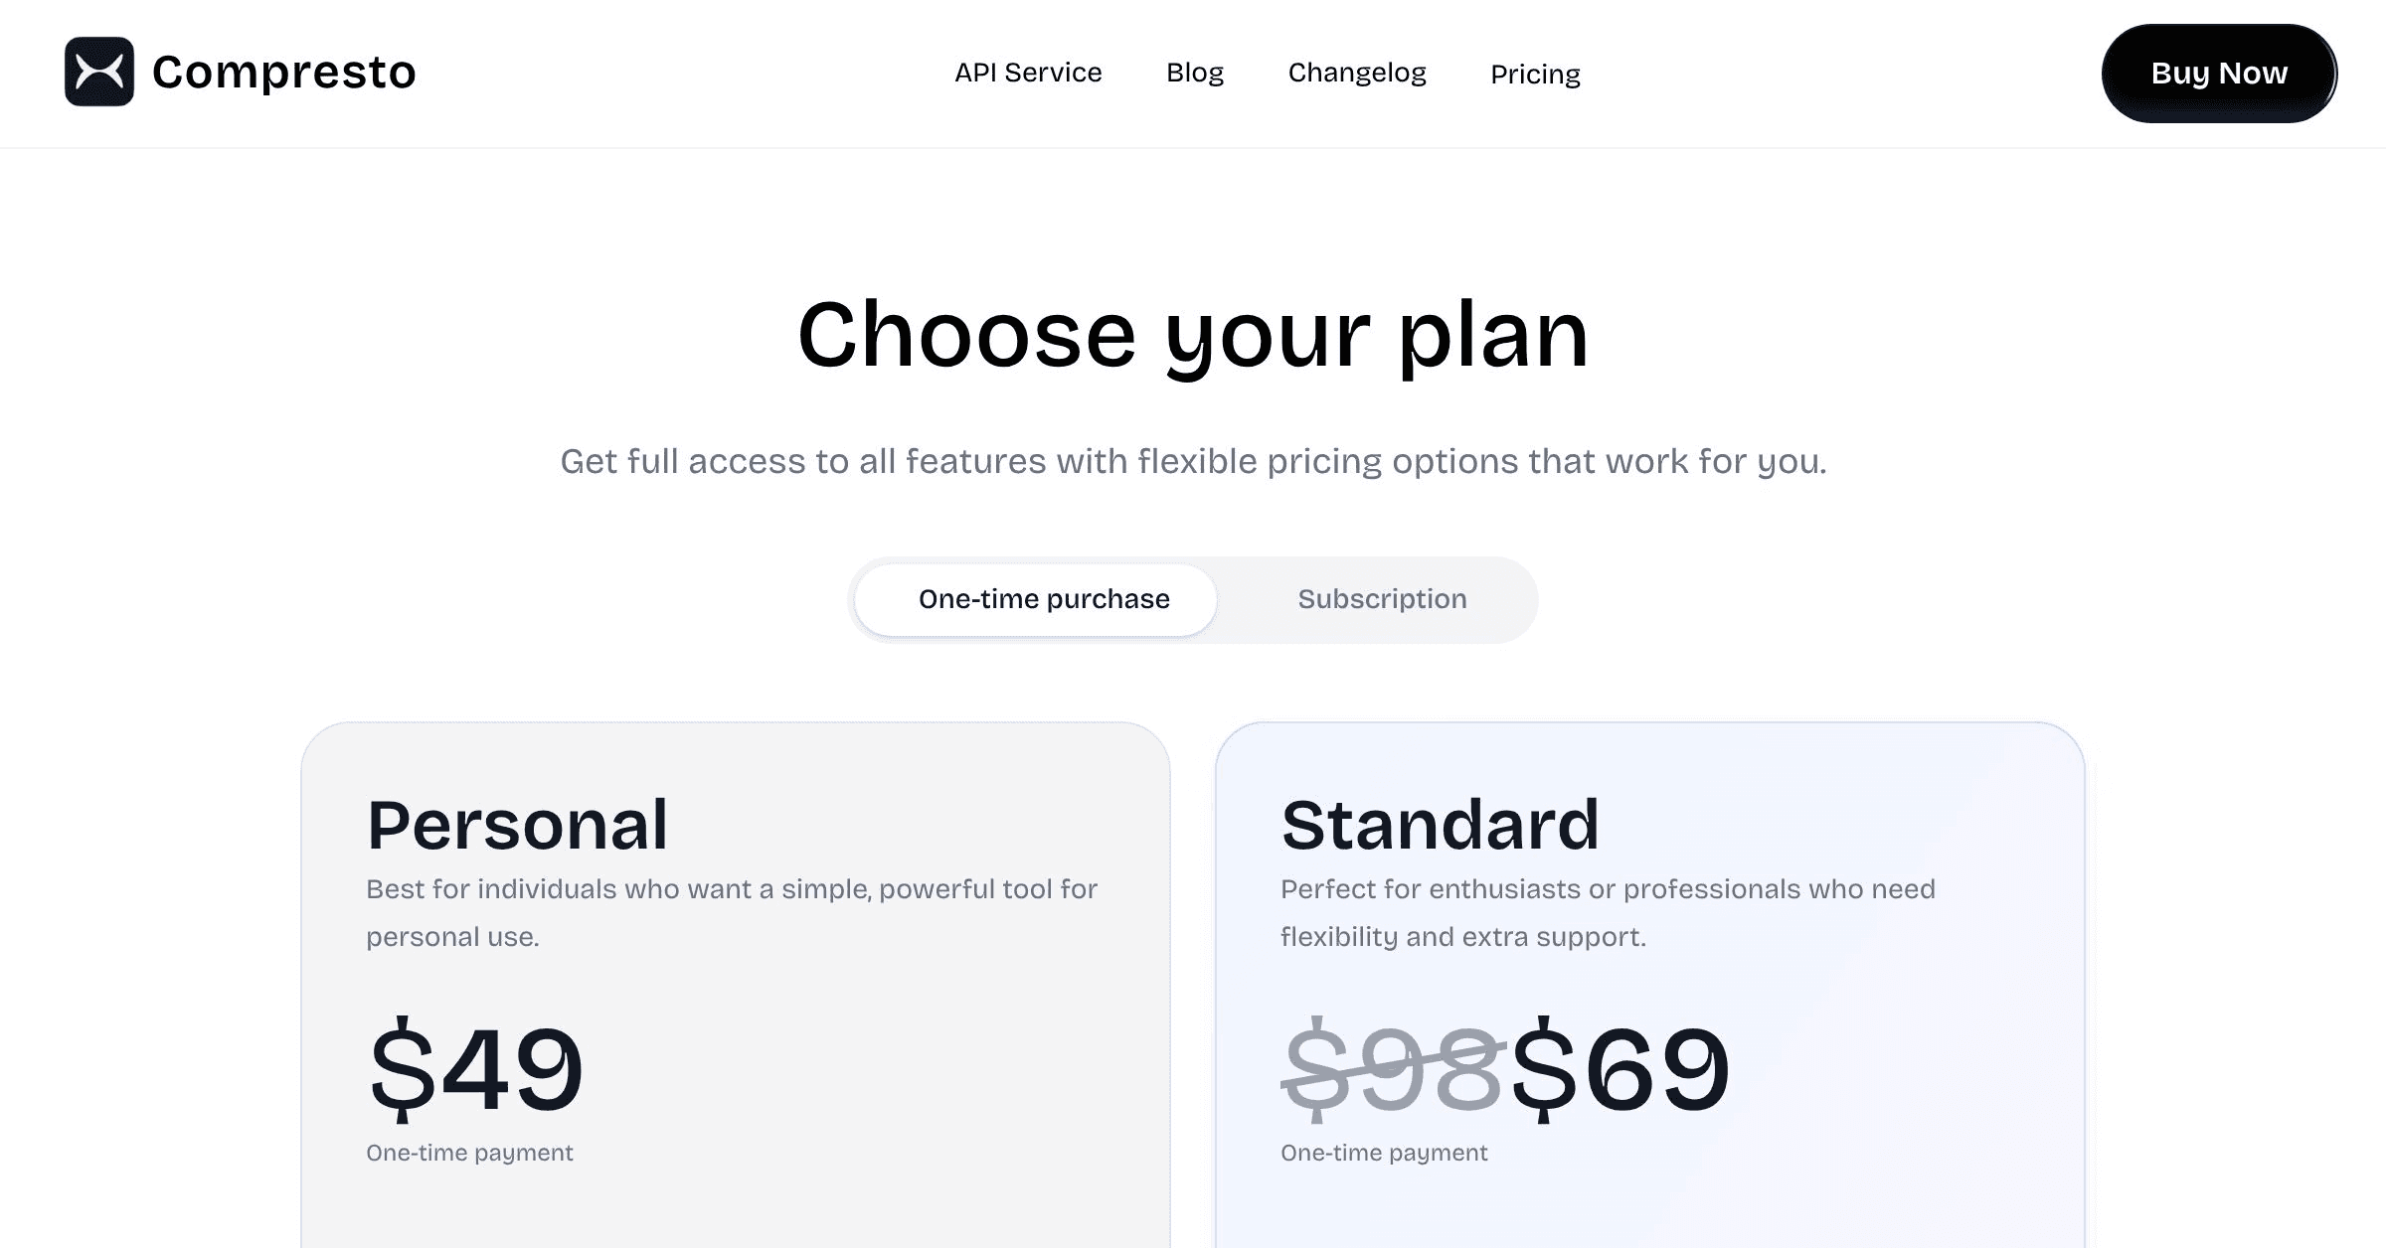Image resolution: width=2386 pixels, height=1248 pixels.
Task: Go to the Blog link
Action: point(1195,73)
